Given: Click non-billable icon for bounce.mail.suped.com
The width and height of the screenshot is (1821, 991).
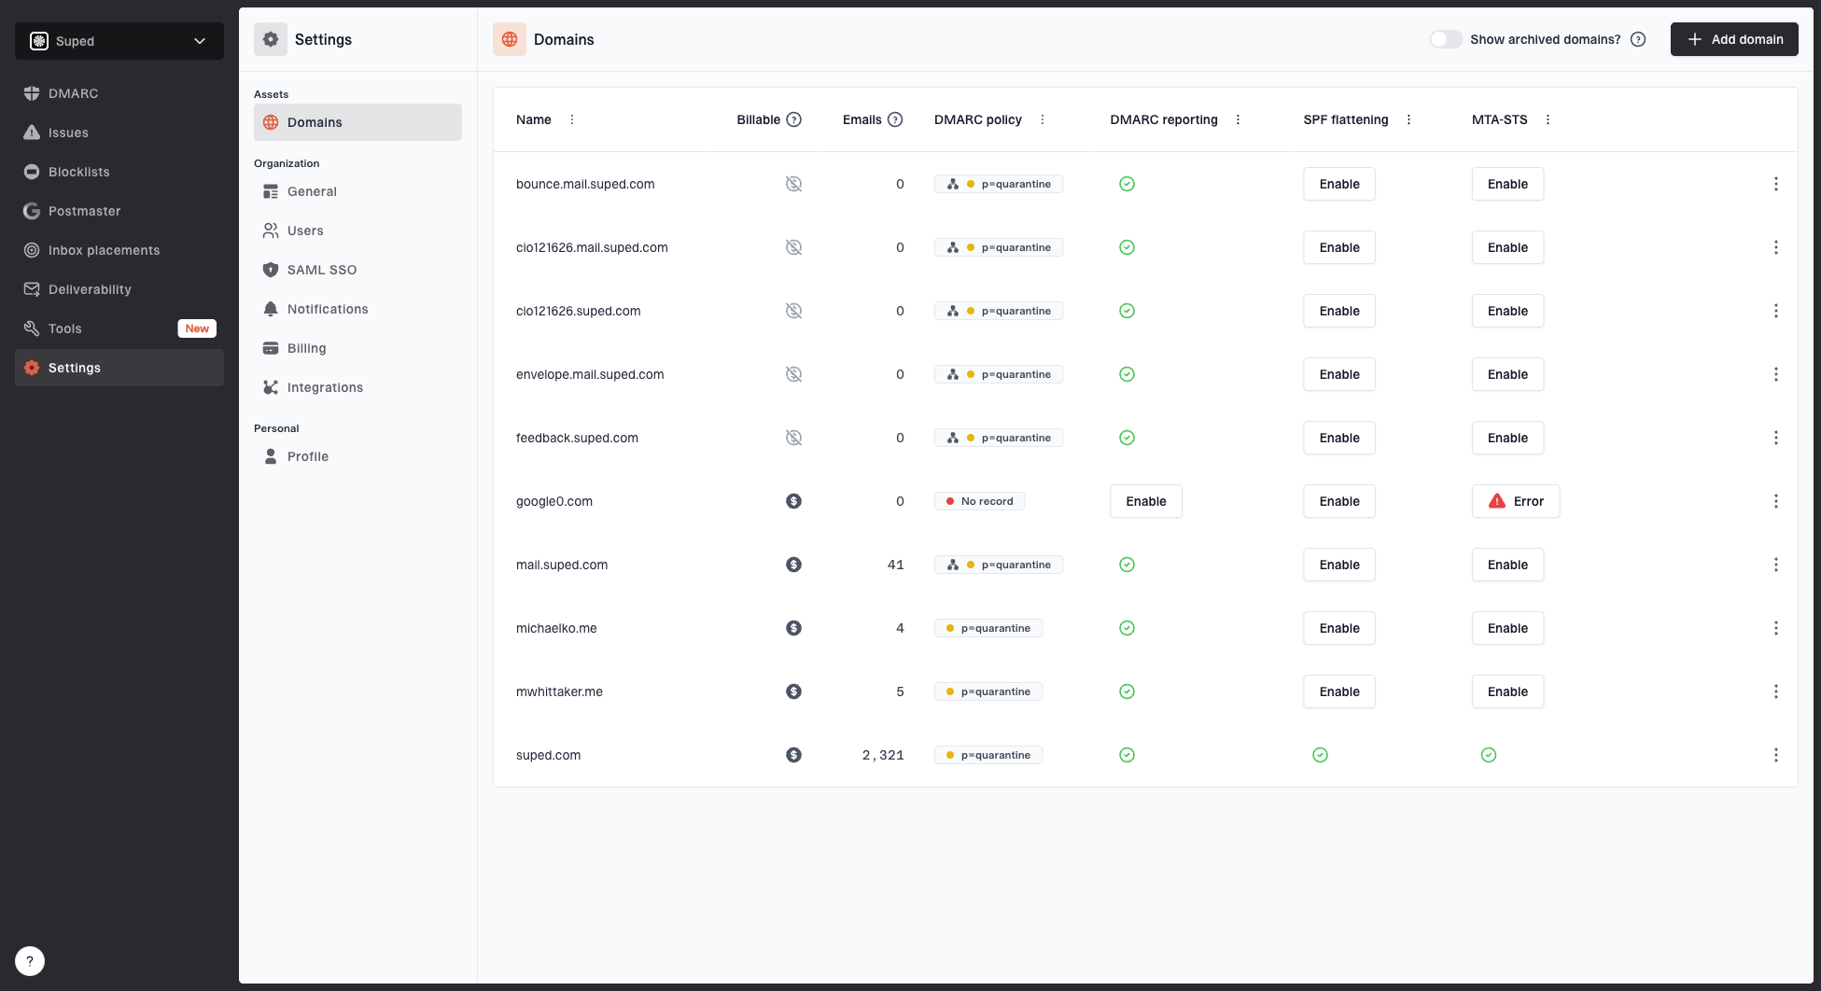Looking at the screenshot, I should (794, 184).
